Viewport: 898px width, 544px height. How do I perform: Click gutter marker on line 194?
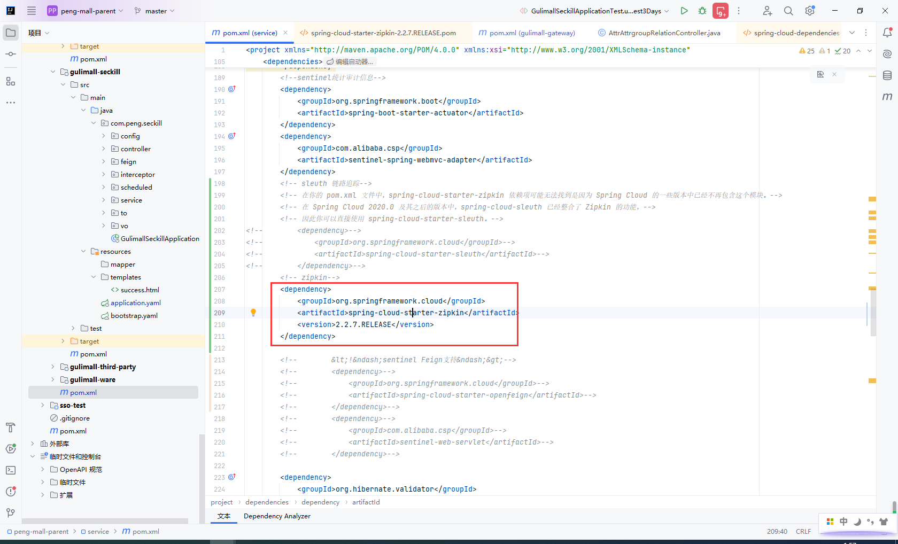[x=232, y=136]
